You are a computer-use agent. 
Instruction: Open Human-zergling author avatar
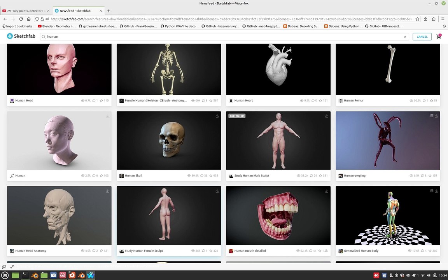pos(340,176)
